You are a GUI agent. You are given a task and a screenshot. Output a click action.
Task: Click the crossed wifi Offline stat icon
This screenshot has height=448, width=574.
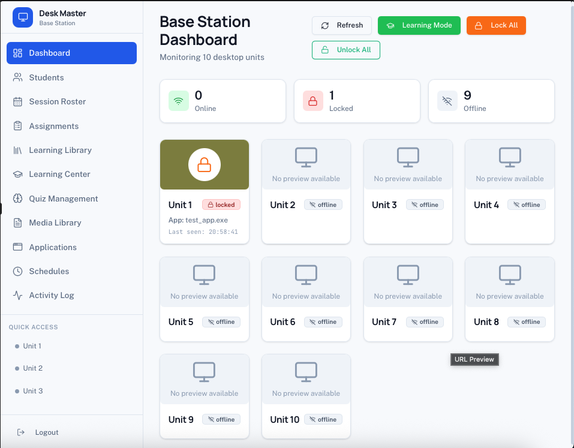point(447,101)
